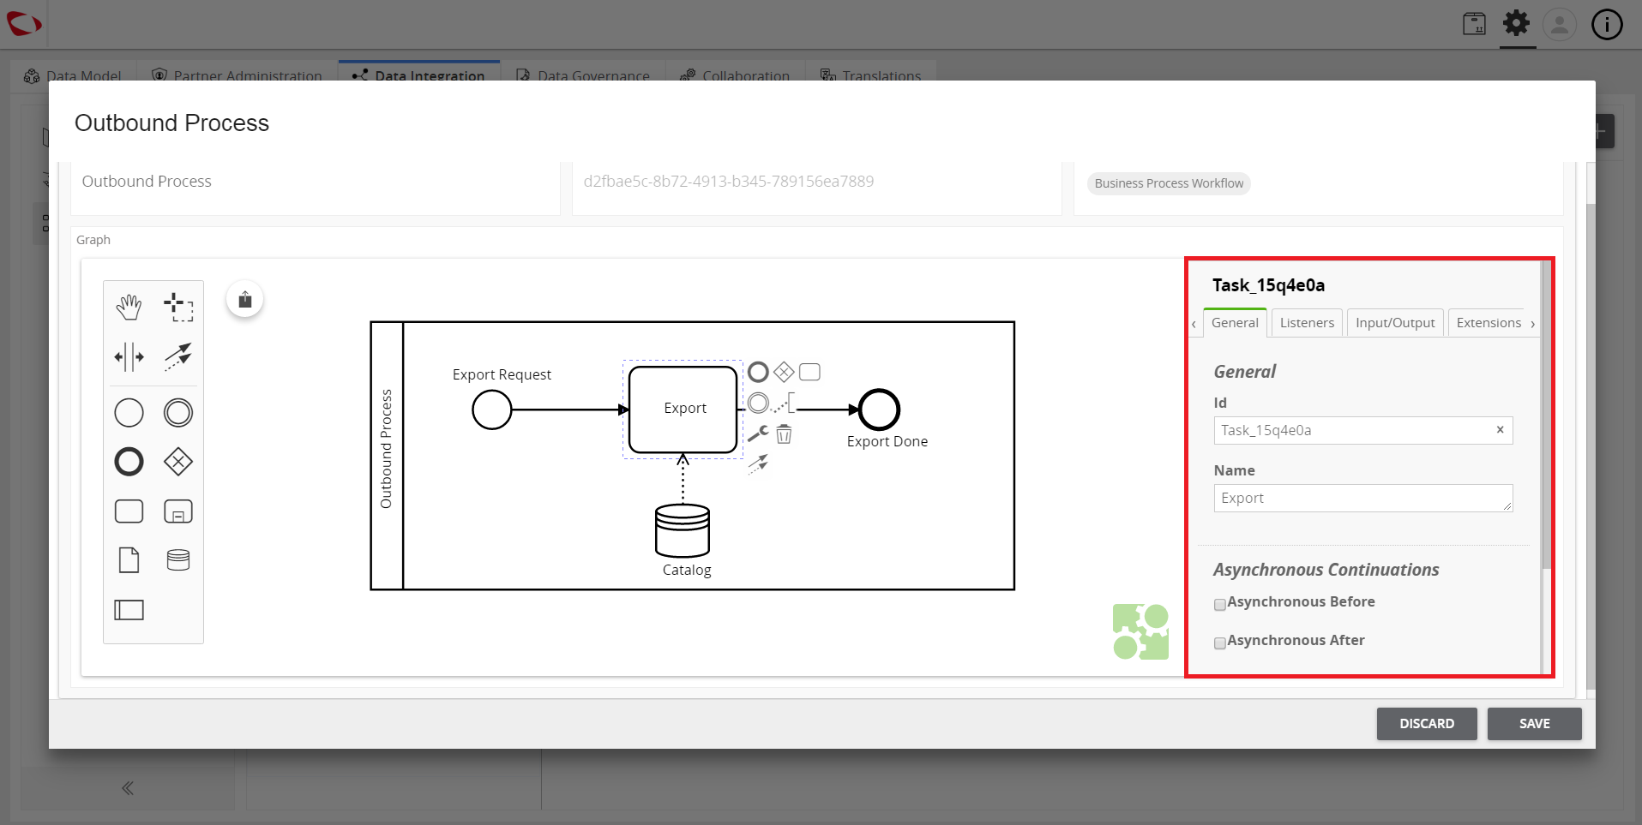Switch to the Listeners properties tab

pos(1307,322)
